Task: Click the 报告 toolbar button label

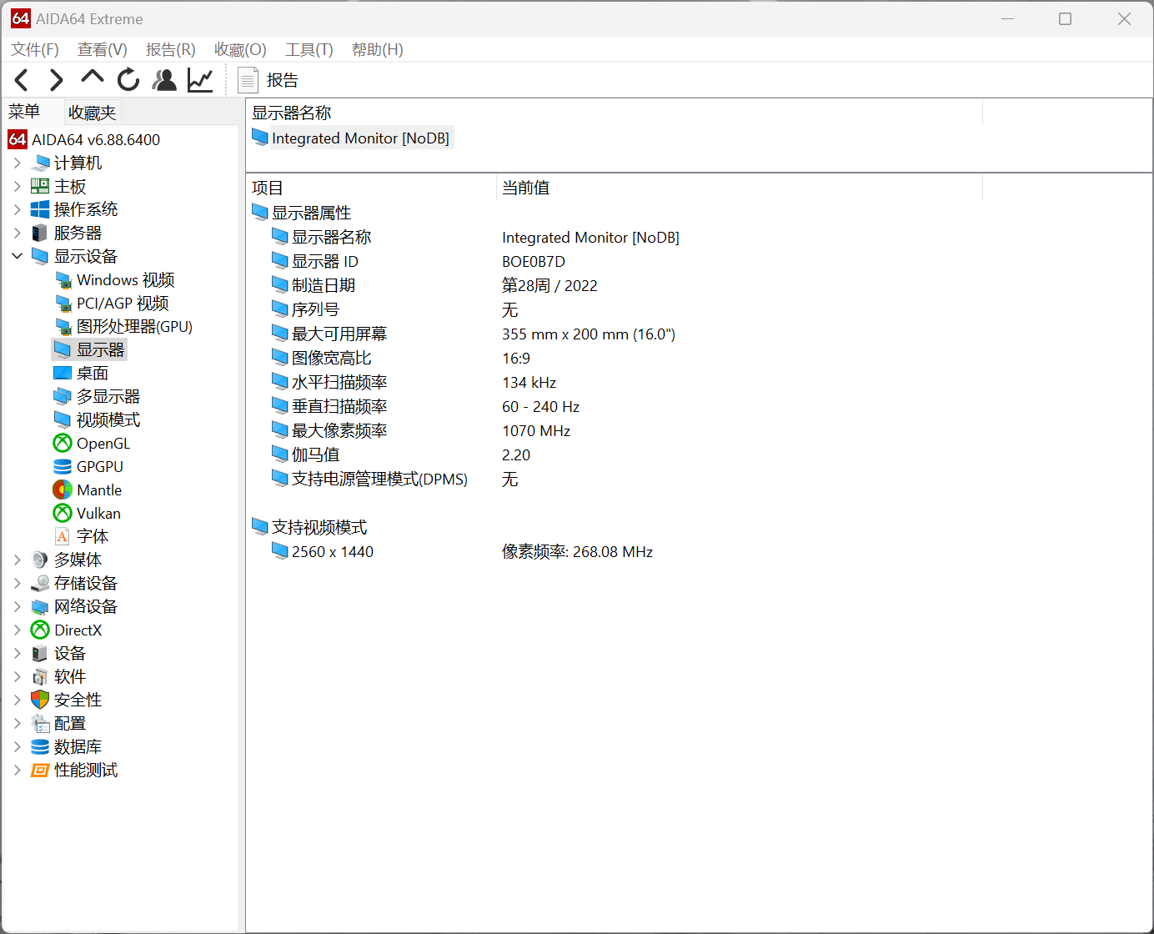Action: click(283, 80)
